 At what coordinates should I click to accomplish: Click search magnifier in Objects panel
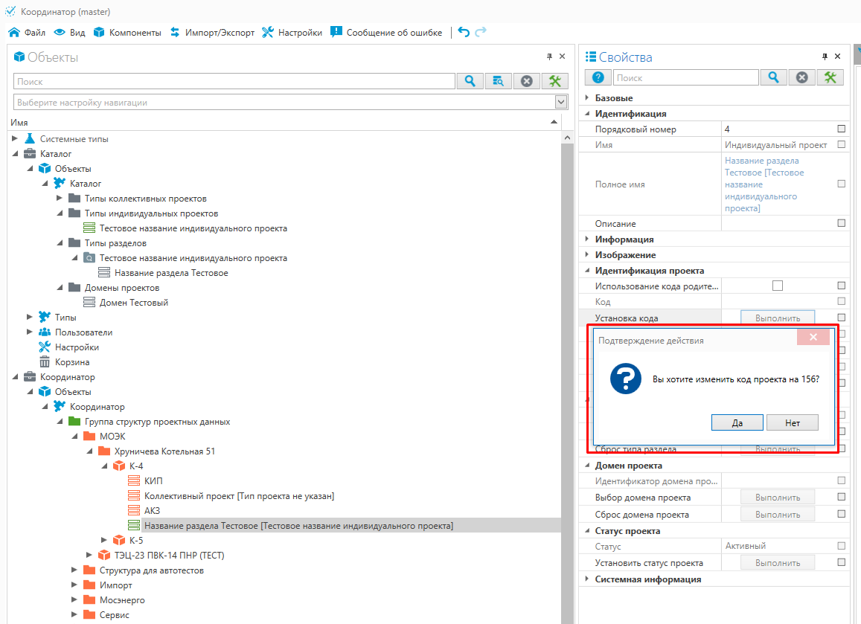click(470, 81)
